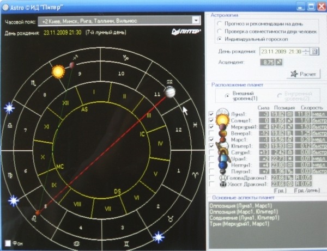Open the time zone dropdown
Viewport: 327px width, 251px height.
click(196, 20)
